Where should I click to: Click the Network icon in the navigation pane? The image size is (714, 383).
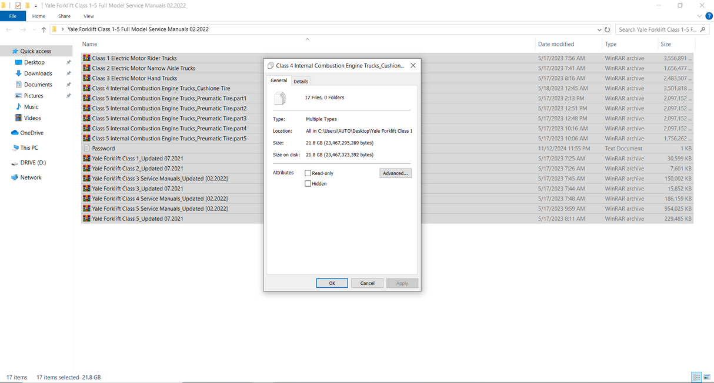pos(15,177)
